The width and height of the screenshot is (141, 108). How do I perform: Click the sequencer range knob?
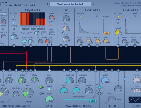52,17
